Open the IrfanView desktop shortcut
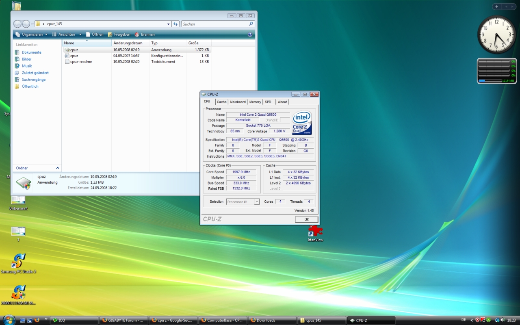 pos(315,232)
